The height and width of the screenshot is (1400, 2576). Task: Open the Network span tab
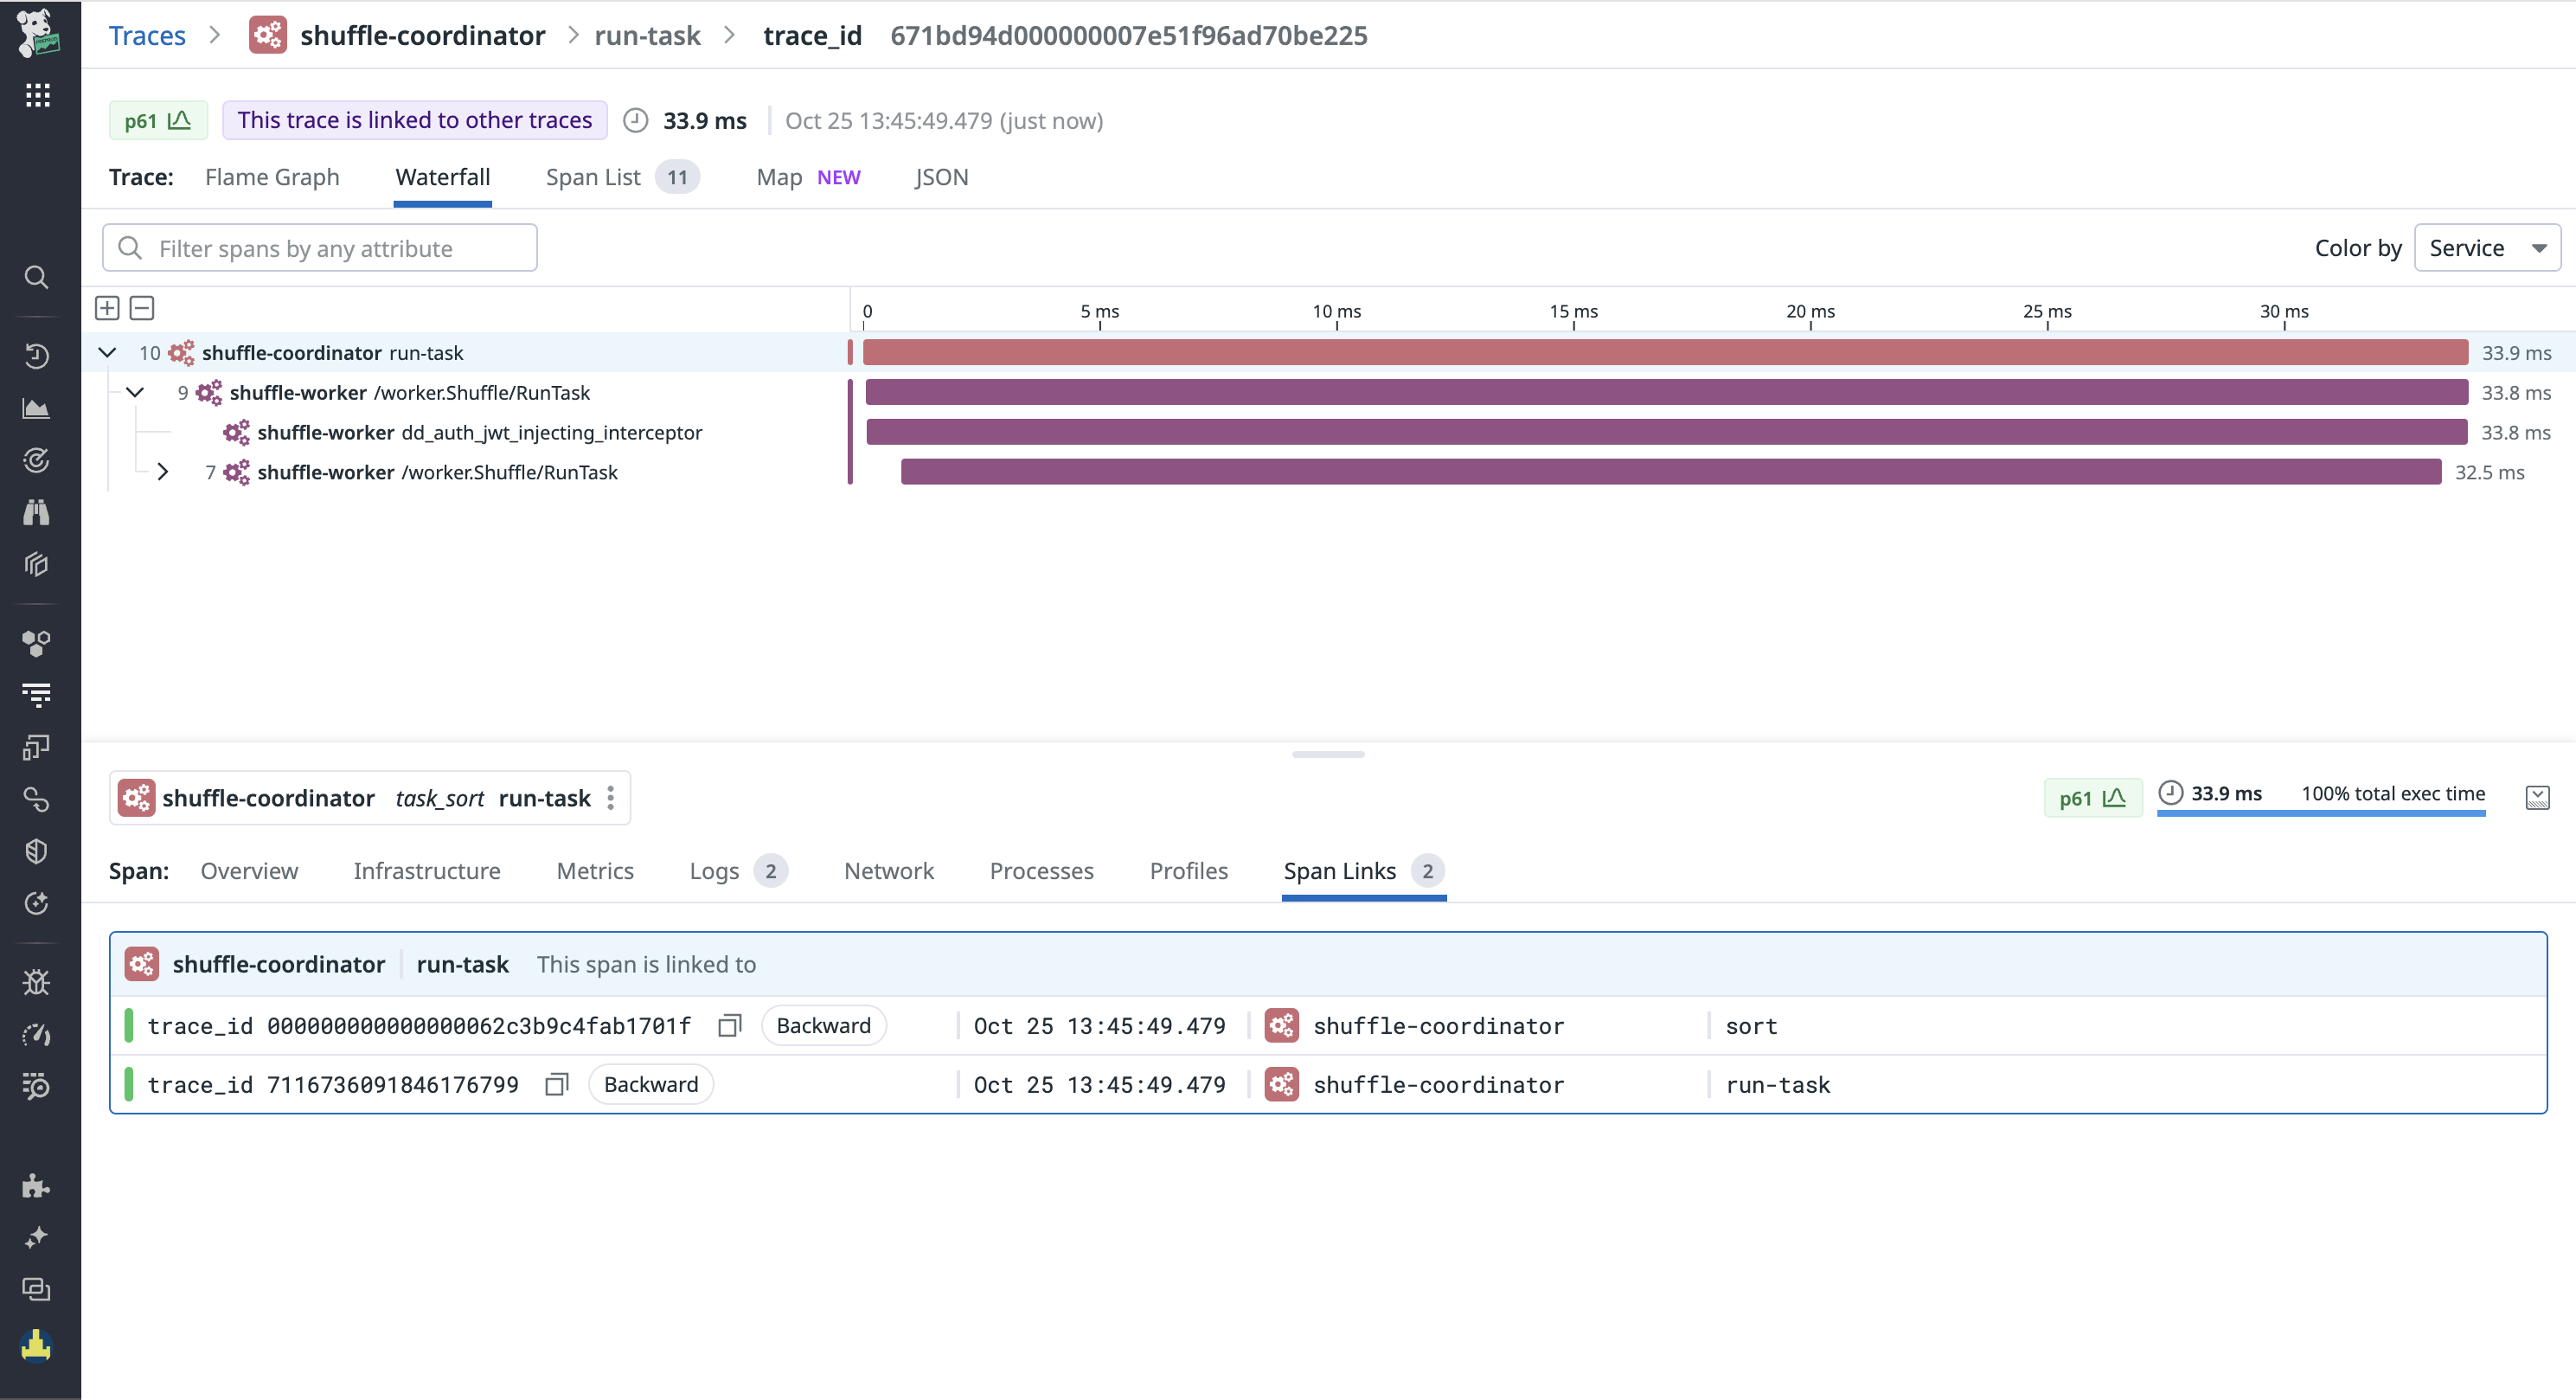click(x=889, y=871)
